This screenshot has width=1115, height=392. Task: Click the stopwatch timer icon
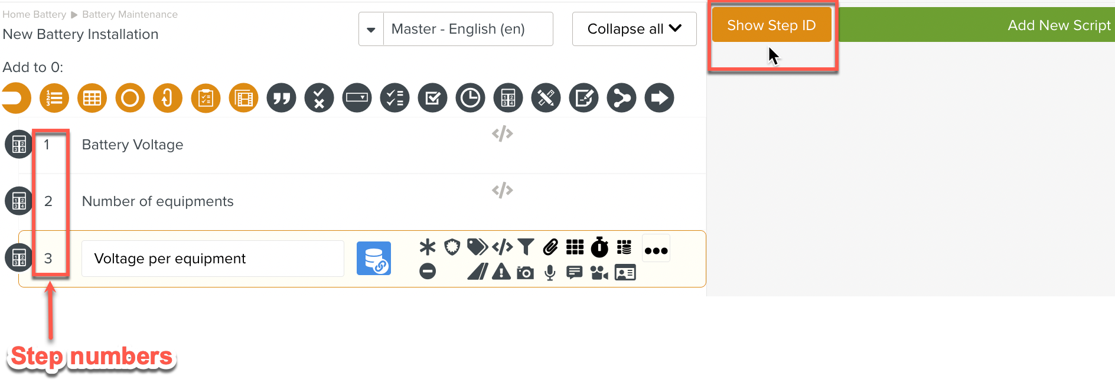click(599, 247)
